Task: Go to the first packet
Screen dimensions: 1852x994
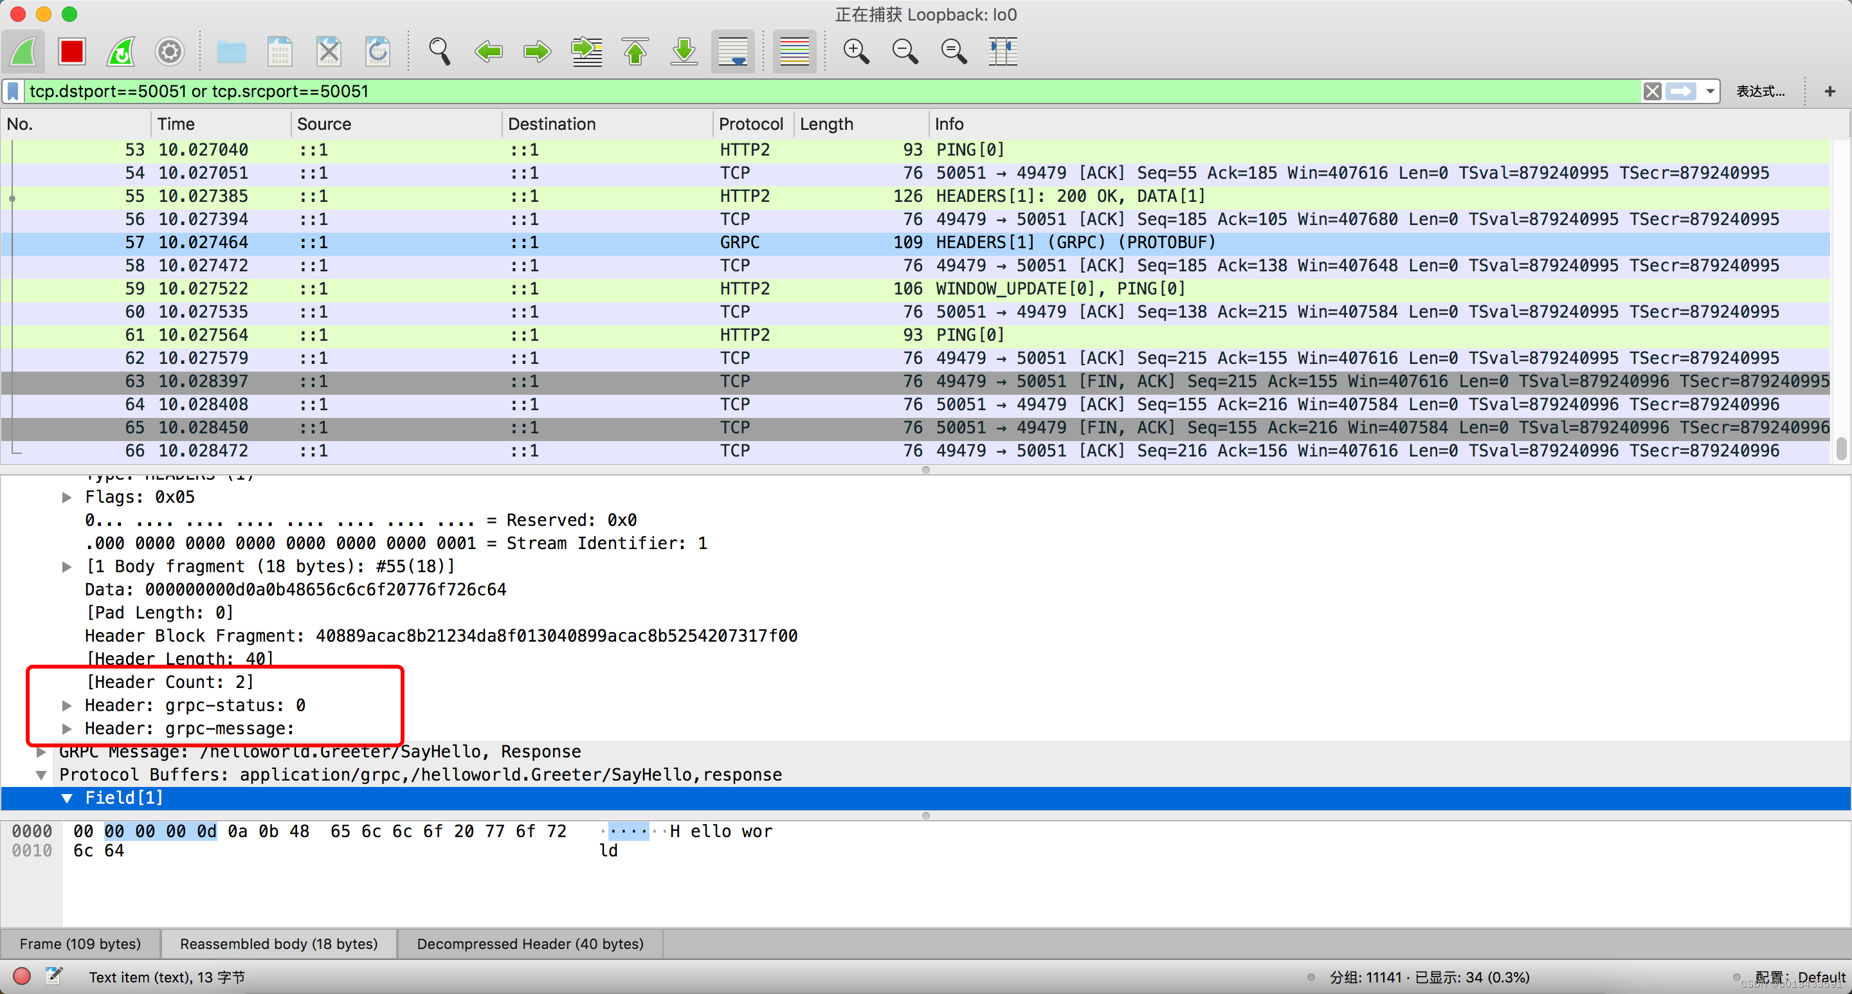Action: tap(635, 51)
